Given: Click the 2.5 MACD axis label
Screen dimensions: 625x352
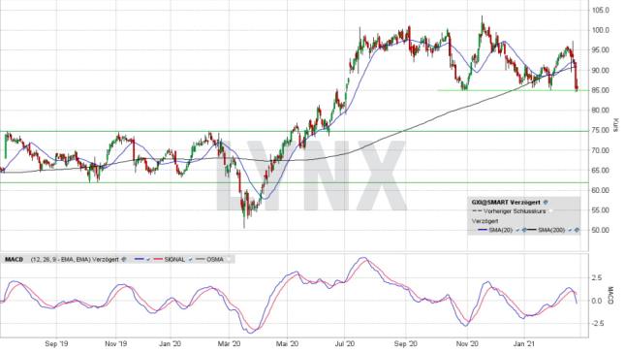Looking at the screenshot, I should click(597, 277).
